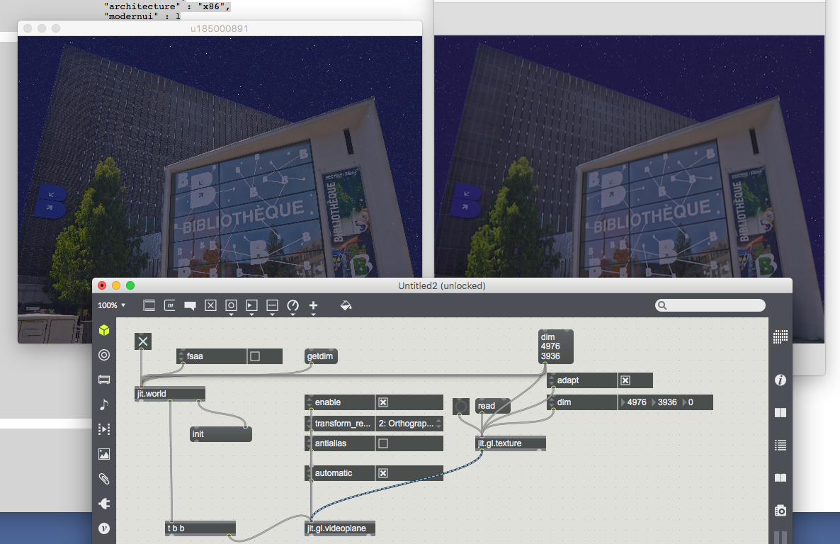The height and width of the screenshot is (544, 840).
Task: Open the inspector info icon
Action: point(781,380)
